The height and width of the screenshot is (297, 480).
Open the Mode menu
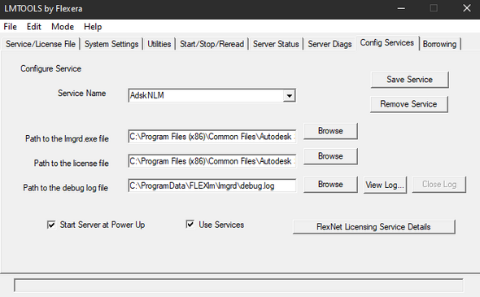(63, 27)
